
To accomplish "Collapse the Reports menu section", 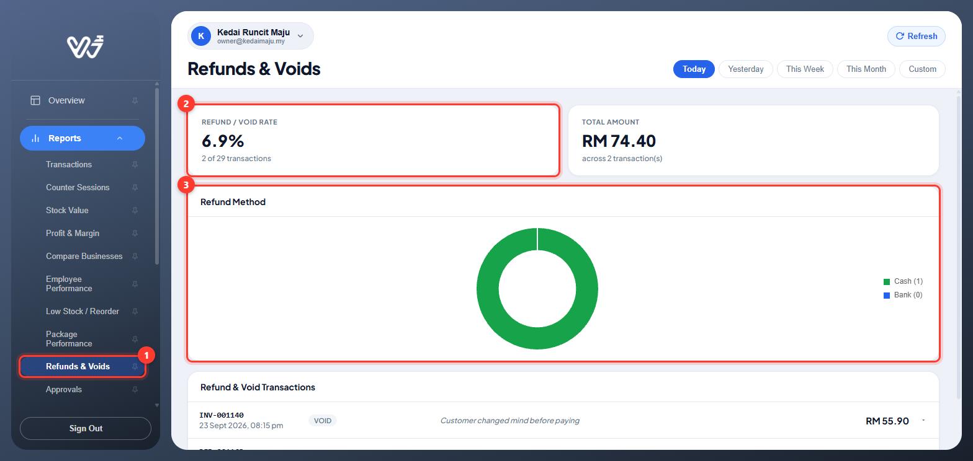I will (120, 138).
